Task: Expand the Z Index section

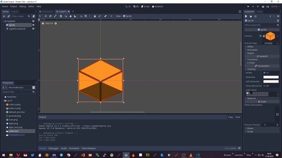Action: tap(251, 63)
